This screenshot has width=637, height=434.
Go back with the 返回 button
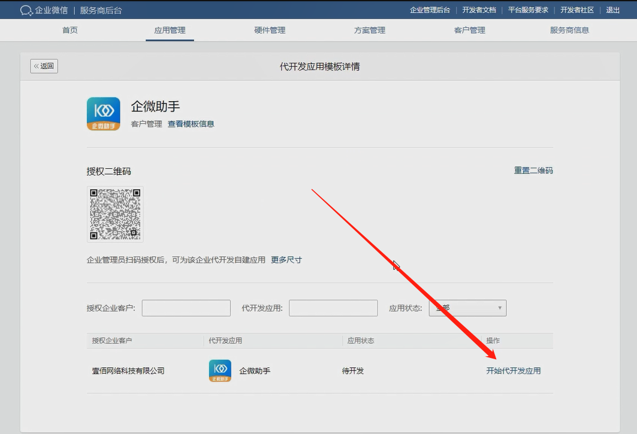(x=44, y=66)
